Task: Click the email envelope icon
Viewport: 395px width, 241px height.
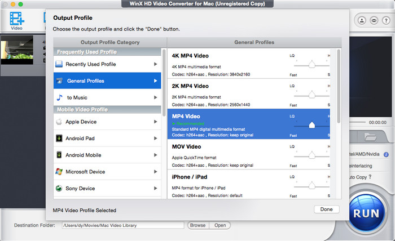Action: click(374, 20)
